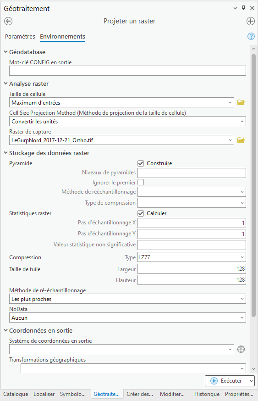Screen dimensions: 258x401
Task: Switch to Localiser pane tab
Action: point(44,394)
